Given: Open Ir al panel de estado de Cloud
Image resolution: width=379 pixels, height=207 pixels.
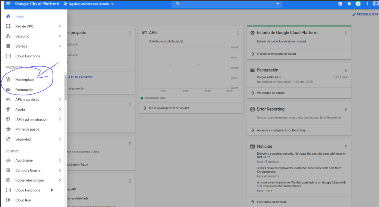Looking at the screenshot, I should pos(276,54).
